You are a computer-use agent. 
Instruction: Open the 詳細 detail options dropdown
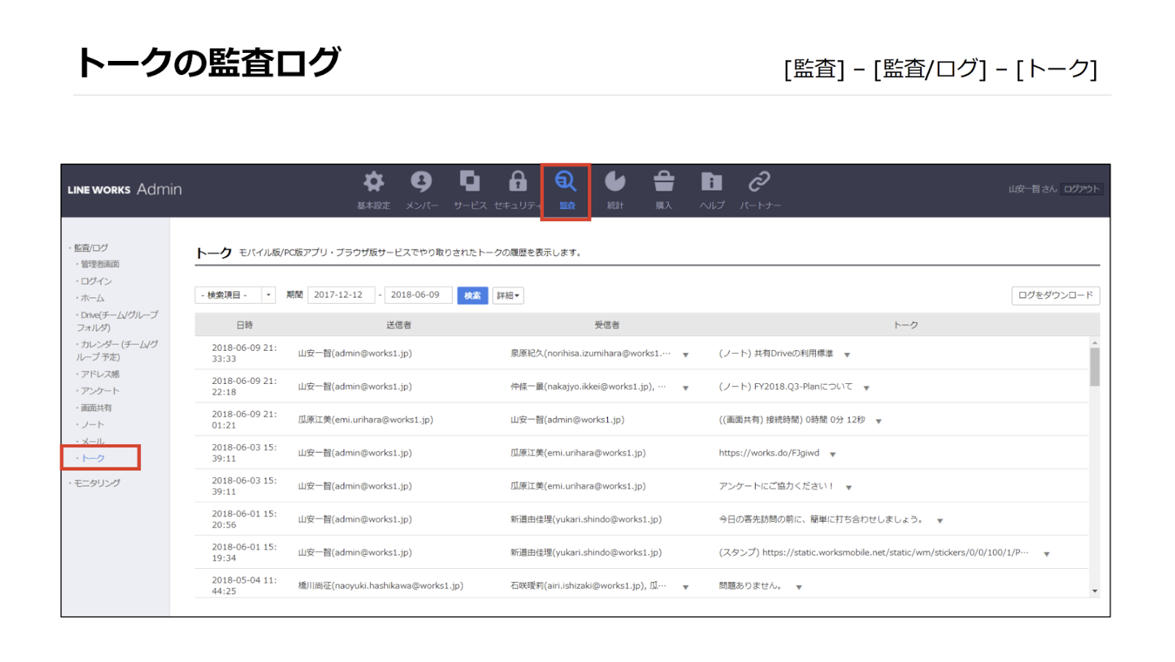click(x=507, y=295)
